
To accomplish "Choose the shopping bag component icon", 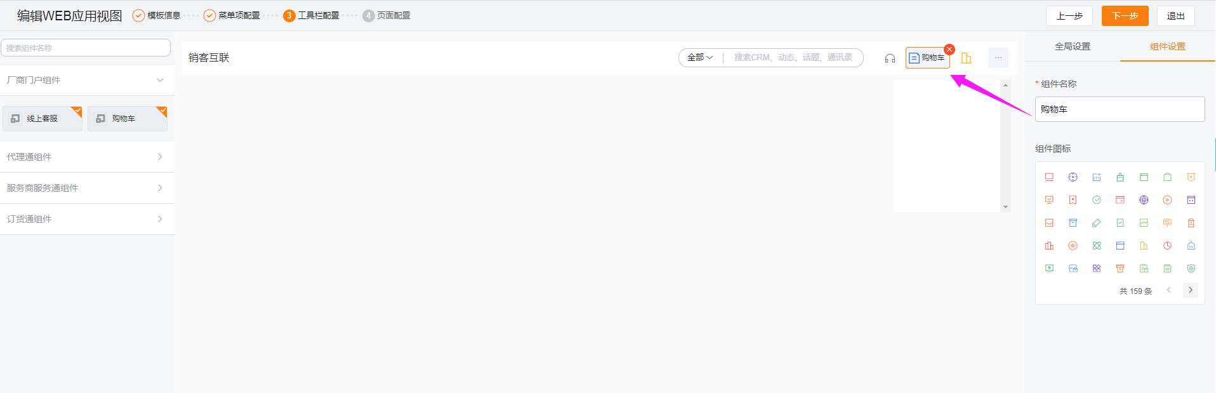I will (1167, 177).
